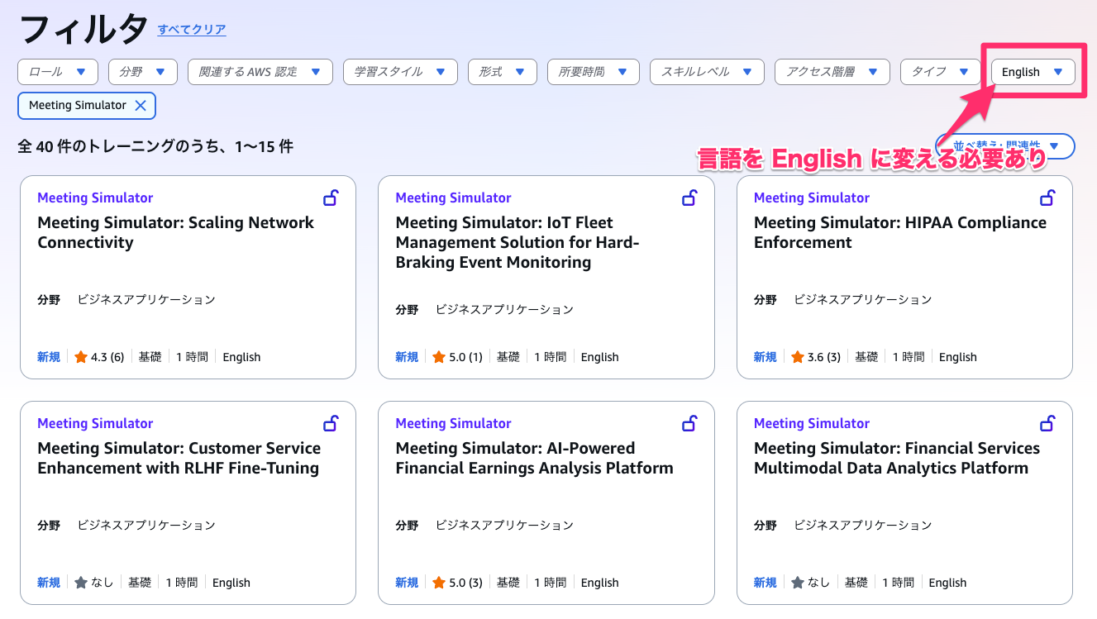
Task: Click unlock icon on AI-Powered Financial Earnings card
Action: click(x=689, y=423)
